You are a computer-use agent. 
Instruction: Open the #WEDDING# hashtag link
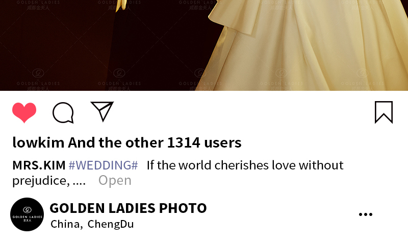click(x=103, y=165)
